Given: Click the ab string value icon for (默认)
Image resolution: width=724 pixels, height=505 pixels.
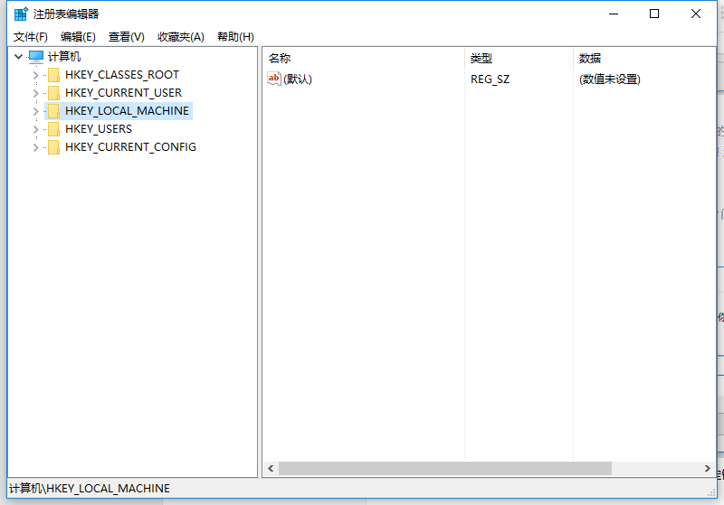Looking at the screenshot, I should tap(274, 79).
